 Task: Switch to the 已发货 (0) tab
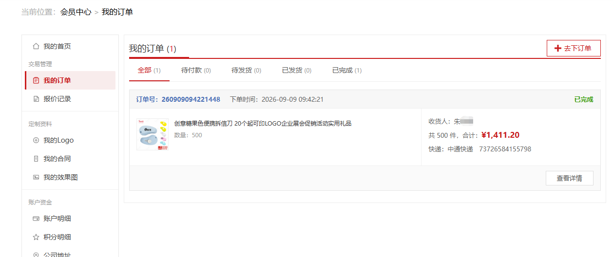coord(297,70)
